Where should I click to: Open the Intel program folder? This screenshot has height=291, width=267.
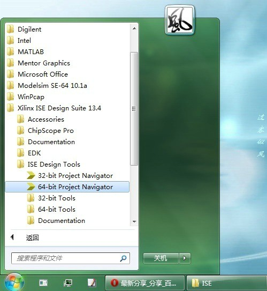[x=67, y=40]
